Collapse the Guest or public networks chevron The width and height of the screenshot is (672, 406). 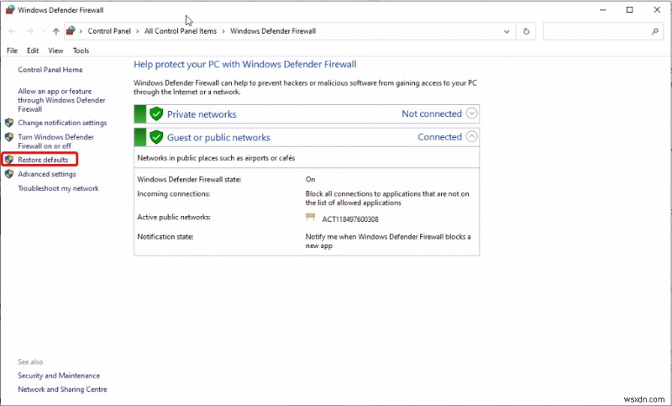coord(471,137)
